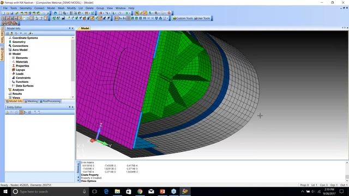Viewport: 349px width, 196px height.
Task: Click the green X delete toolbar icon
Action: (127, 13)
